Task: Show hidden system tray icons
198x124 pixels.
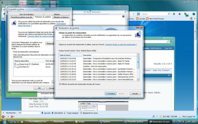Action: [x=174, y=122]
